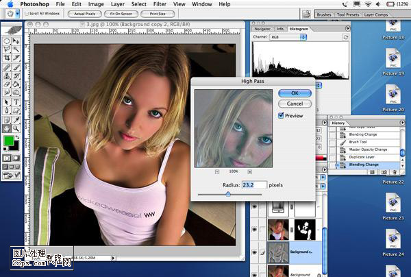
Task: Select the Move tool
Action: (x=16, y=41)
